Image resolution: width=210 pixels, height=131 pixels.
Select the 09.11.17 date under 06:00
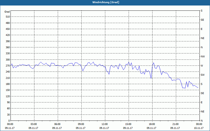(57, 128)
